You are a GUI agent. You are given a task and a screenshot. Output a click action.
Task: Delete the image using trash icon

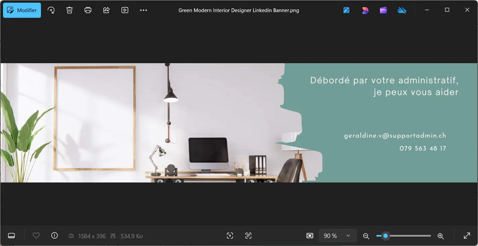[x=69, y=10]
